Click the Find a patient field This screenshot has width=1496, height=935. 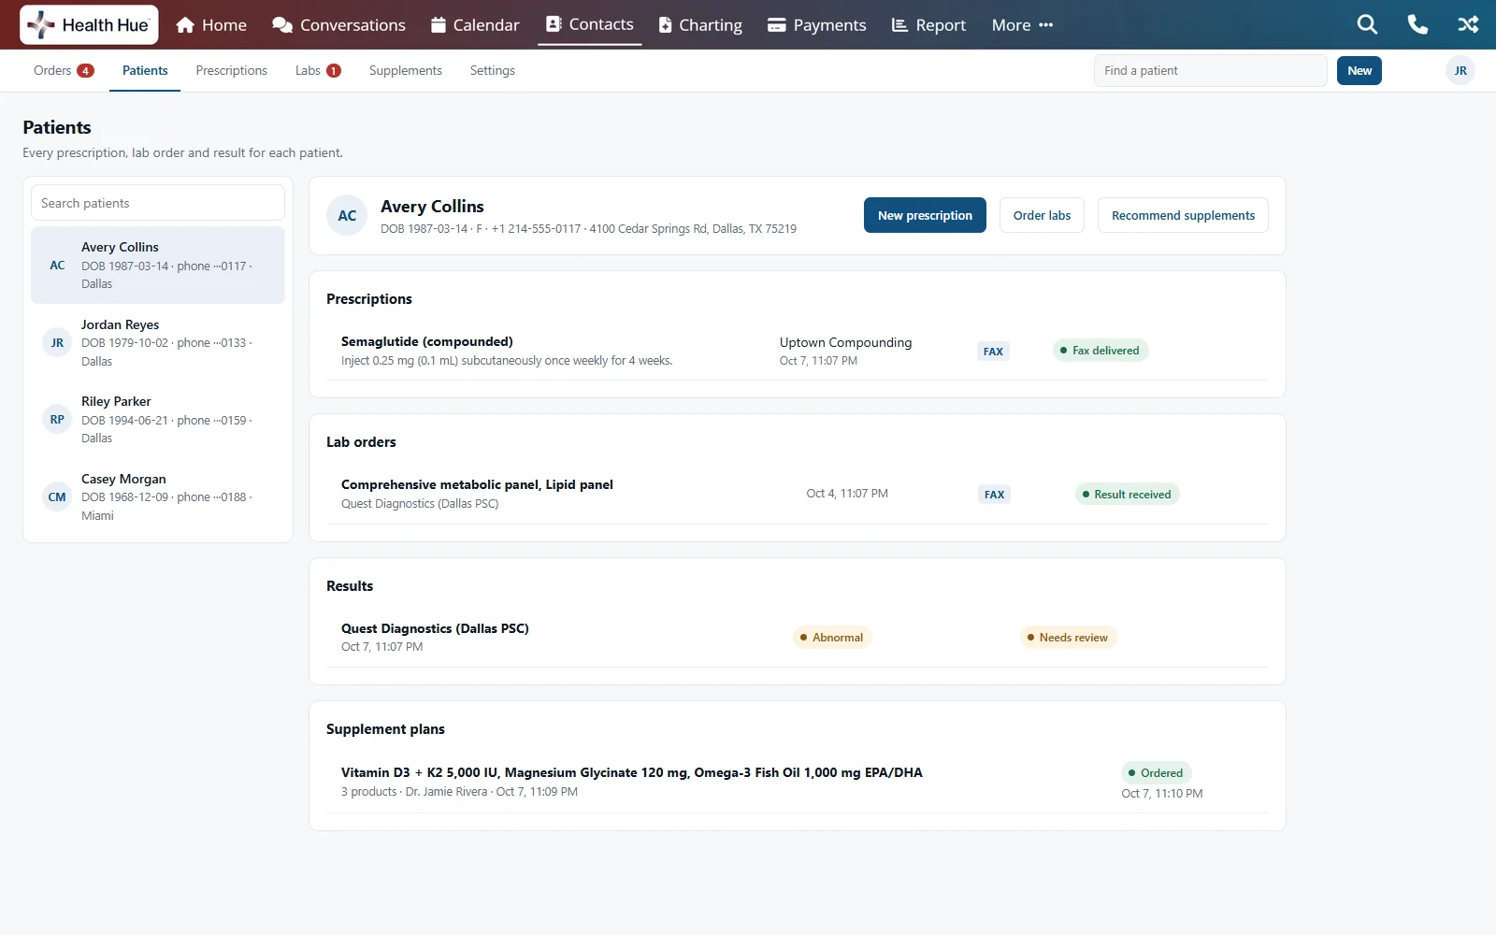point(1210,71)
